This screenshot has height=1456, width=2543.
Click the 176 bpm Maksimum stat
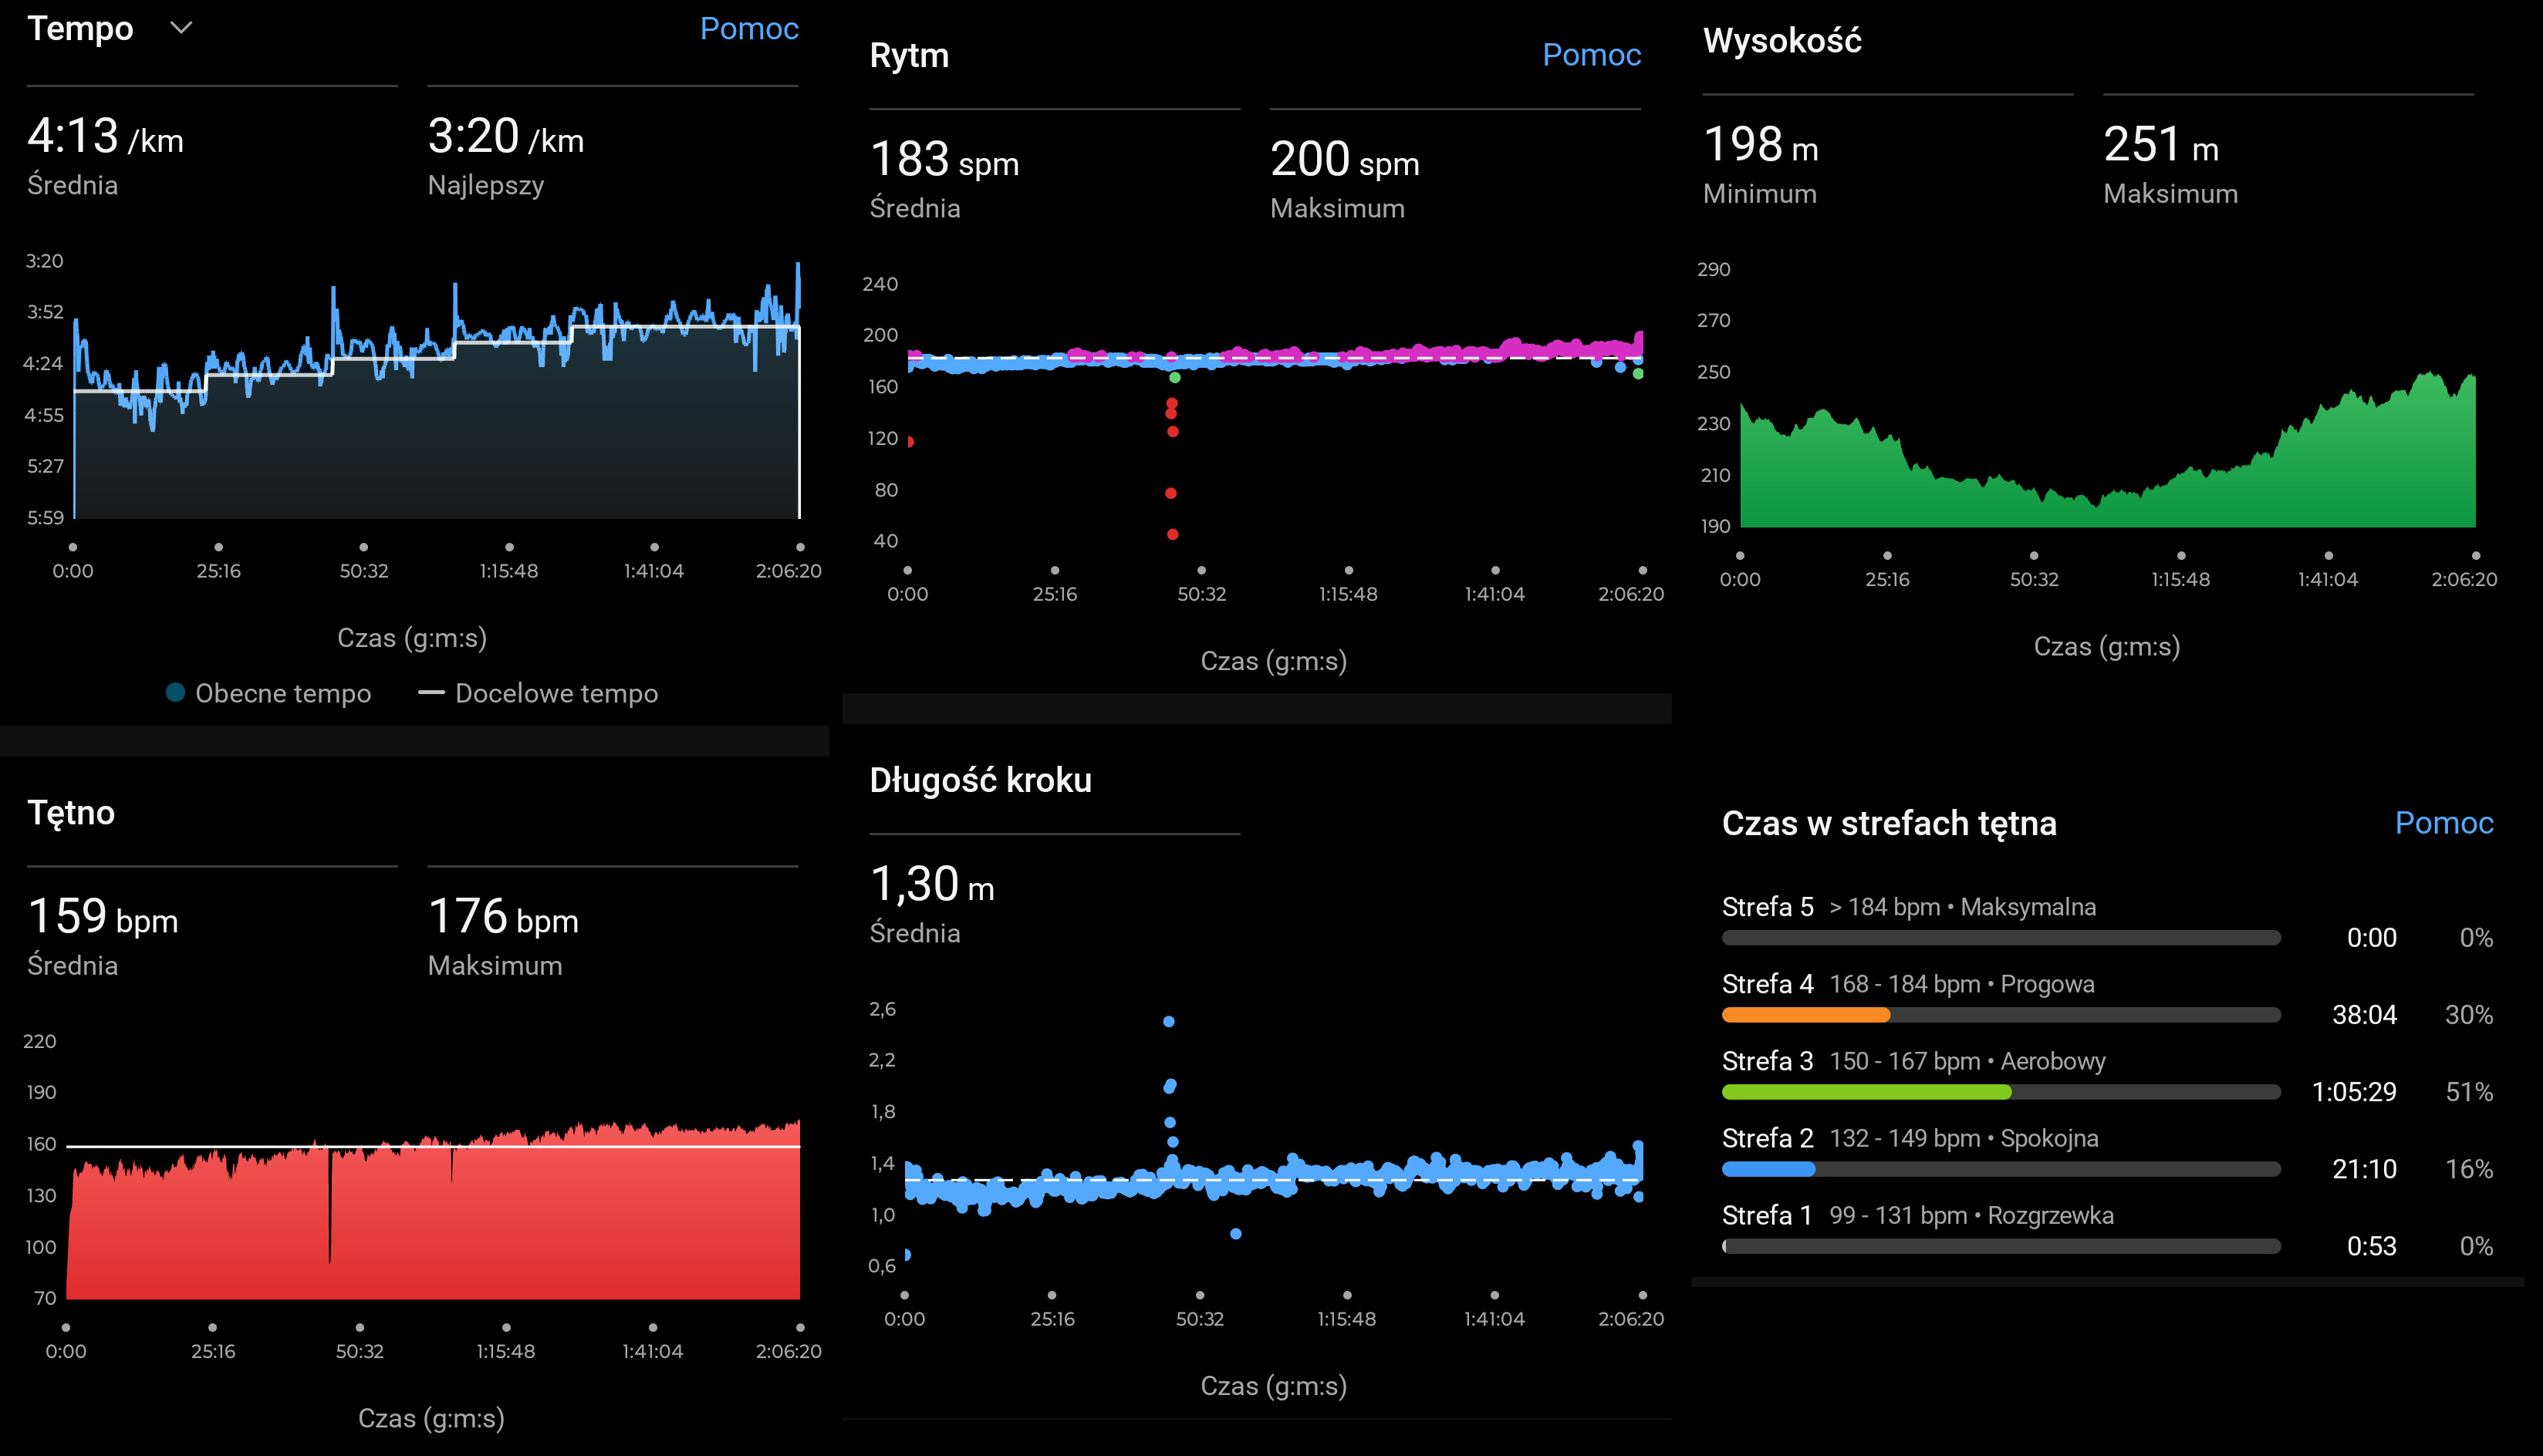[502, 917]
